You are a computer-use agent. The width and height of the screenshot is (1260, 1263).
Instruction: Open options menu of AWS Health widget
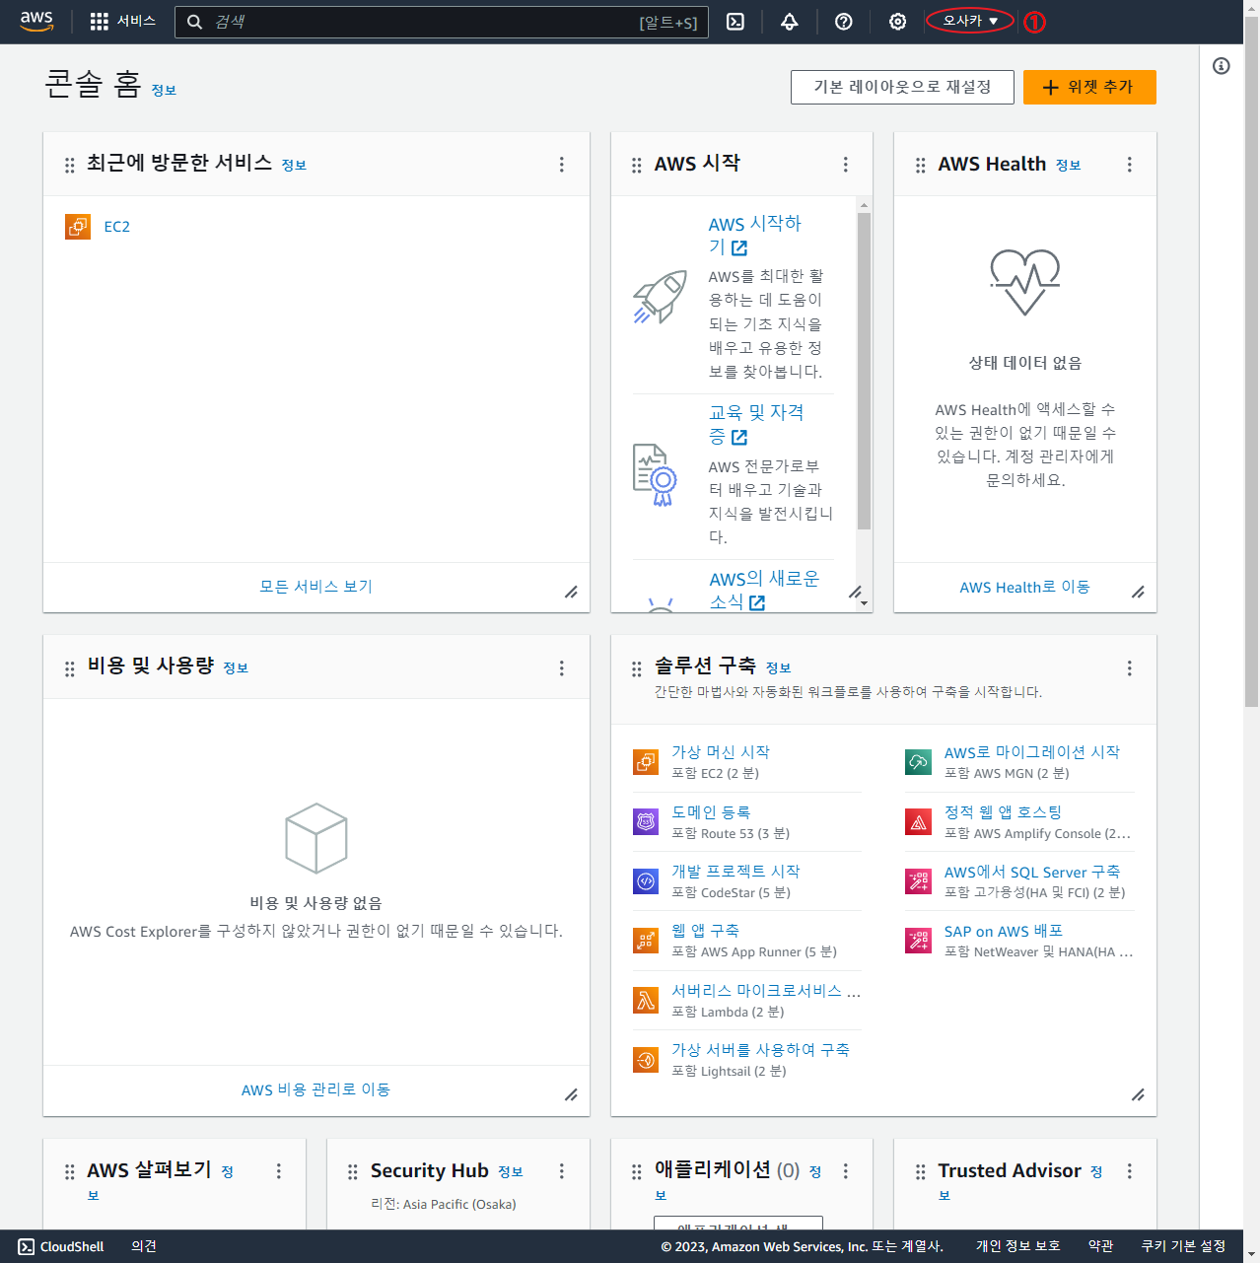pos(1129,165)
